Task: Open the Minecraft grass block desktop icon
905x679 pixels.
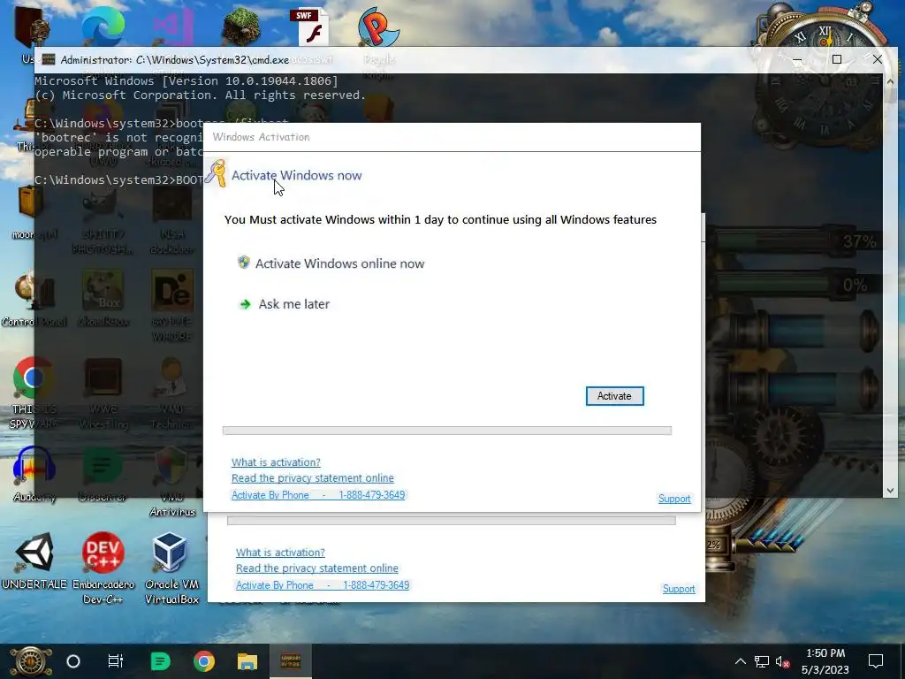Action: pyautogui.click(x=241, y=26)
